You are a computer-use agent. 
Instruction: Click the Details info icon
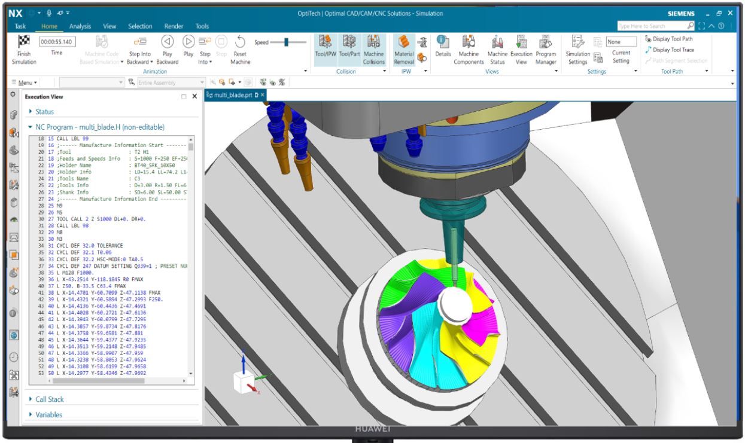[x=443, y=41]
